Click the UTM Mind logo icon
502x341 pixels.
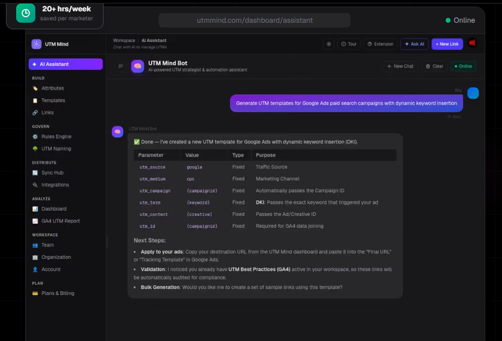(36, 44)
